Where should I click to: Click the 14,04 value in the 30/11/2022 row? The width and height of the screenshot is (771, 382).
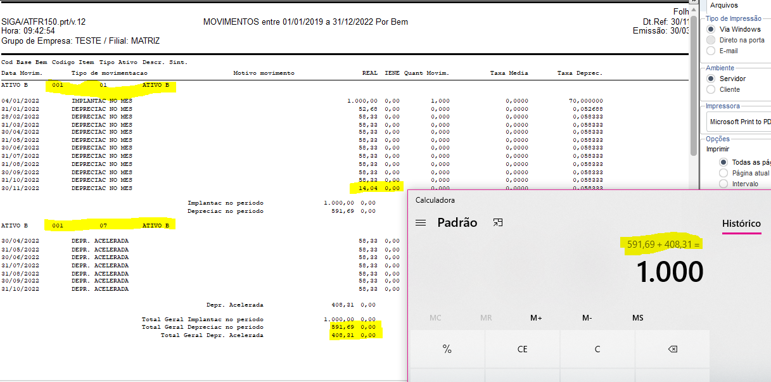[x=368, y=188]
